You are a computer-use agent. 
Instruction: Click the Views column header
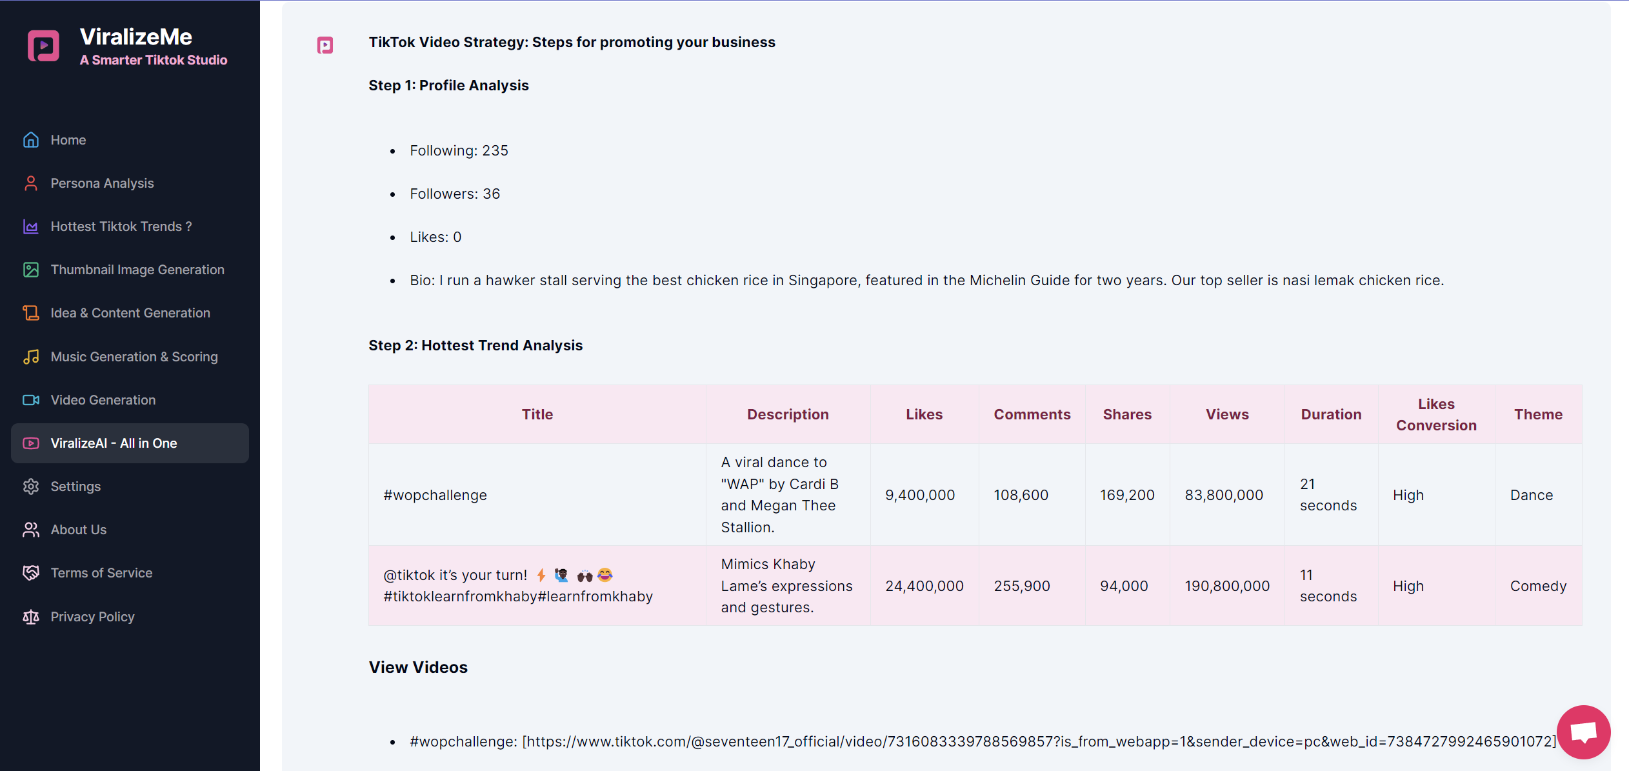(x=1226, y=414)
